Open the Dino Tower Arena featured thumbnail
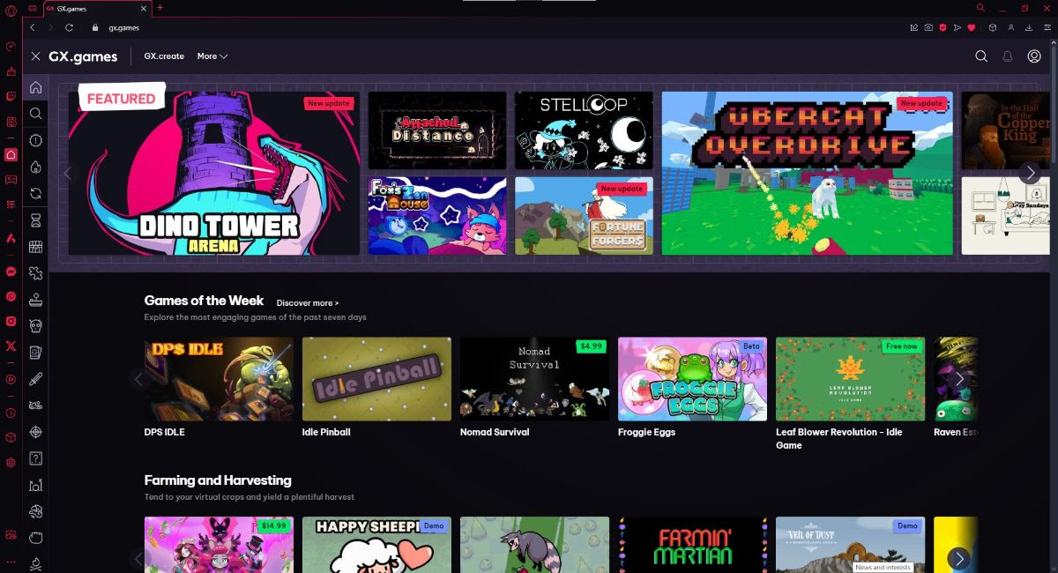Viewport: 1058px width, 573px height. 213,173
